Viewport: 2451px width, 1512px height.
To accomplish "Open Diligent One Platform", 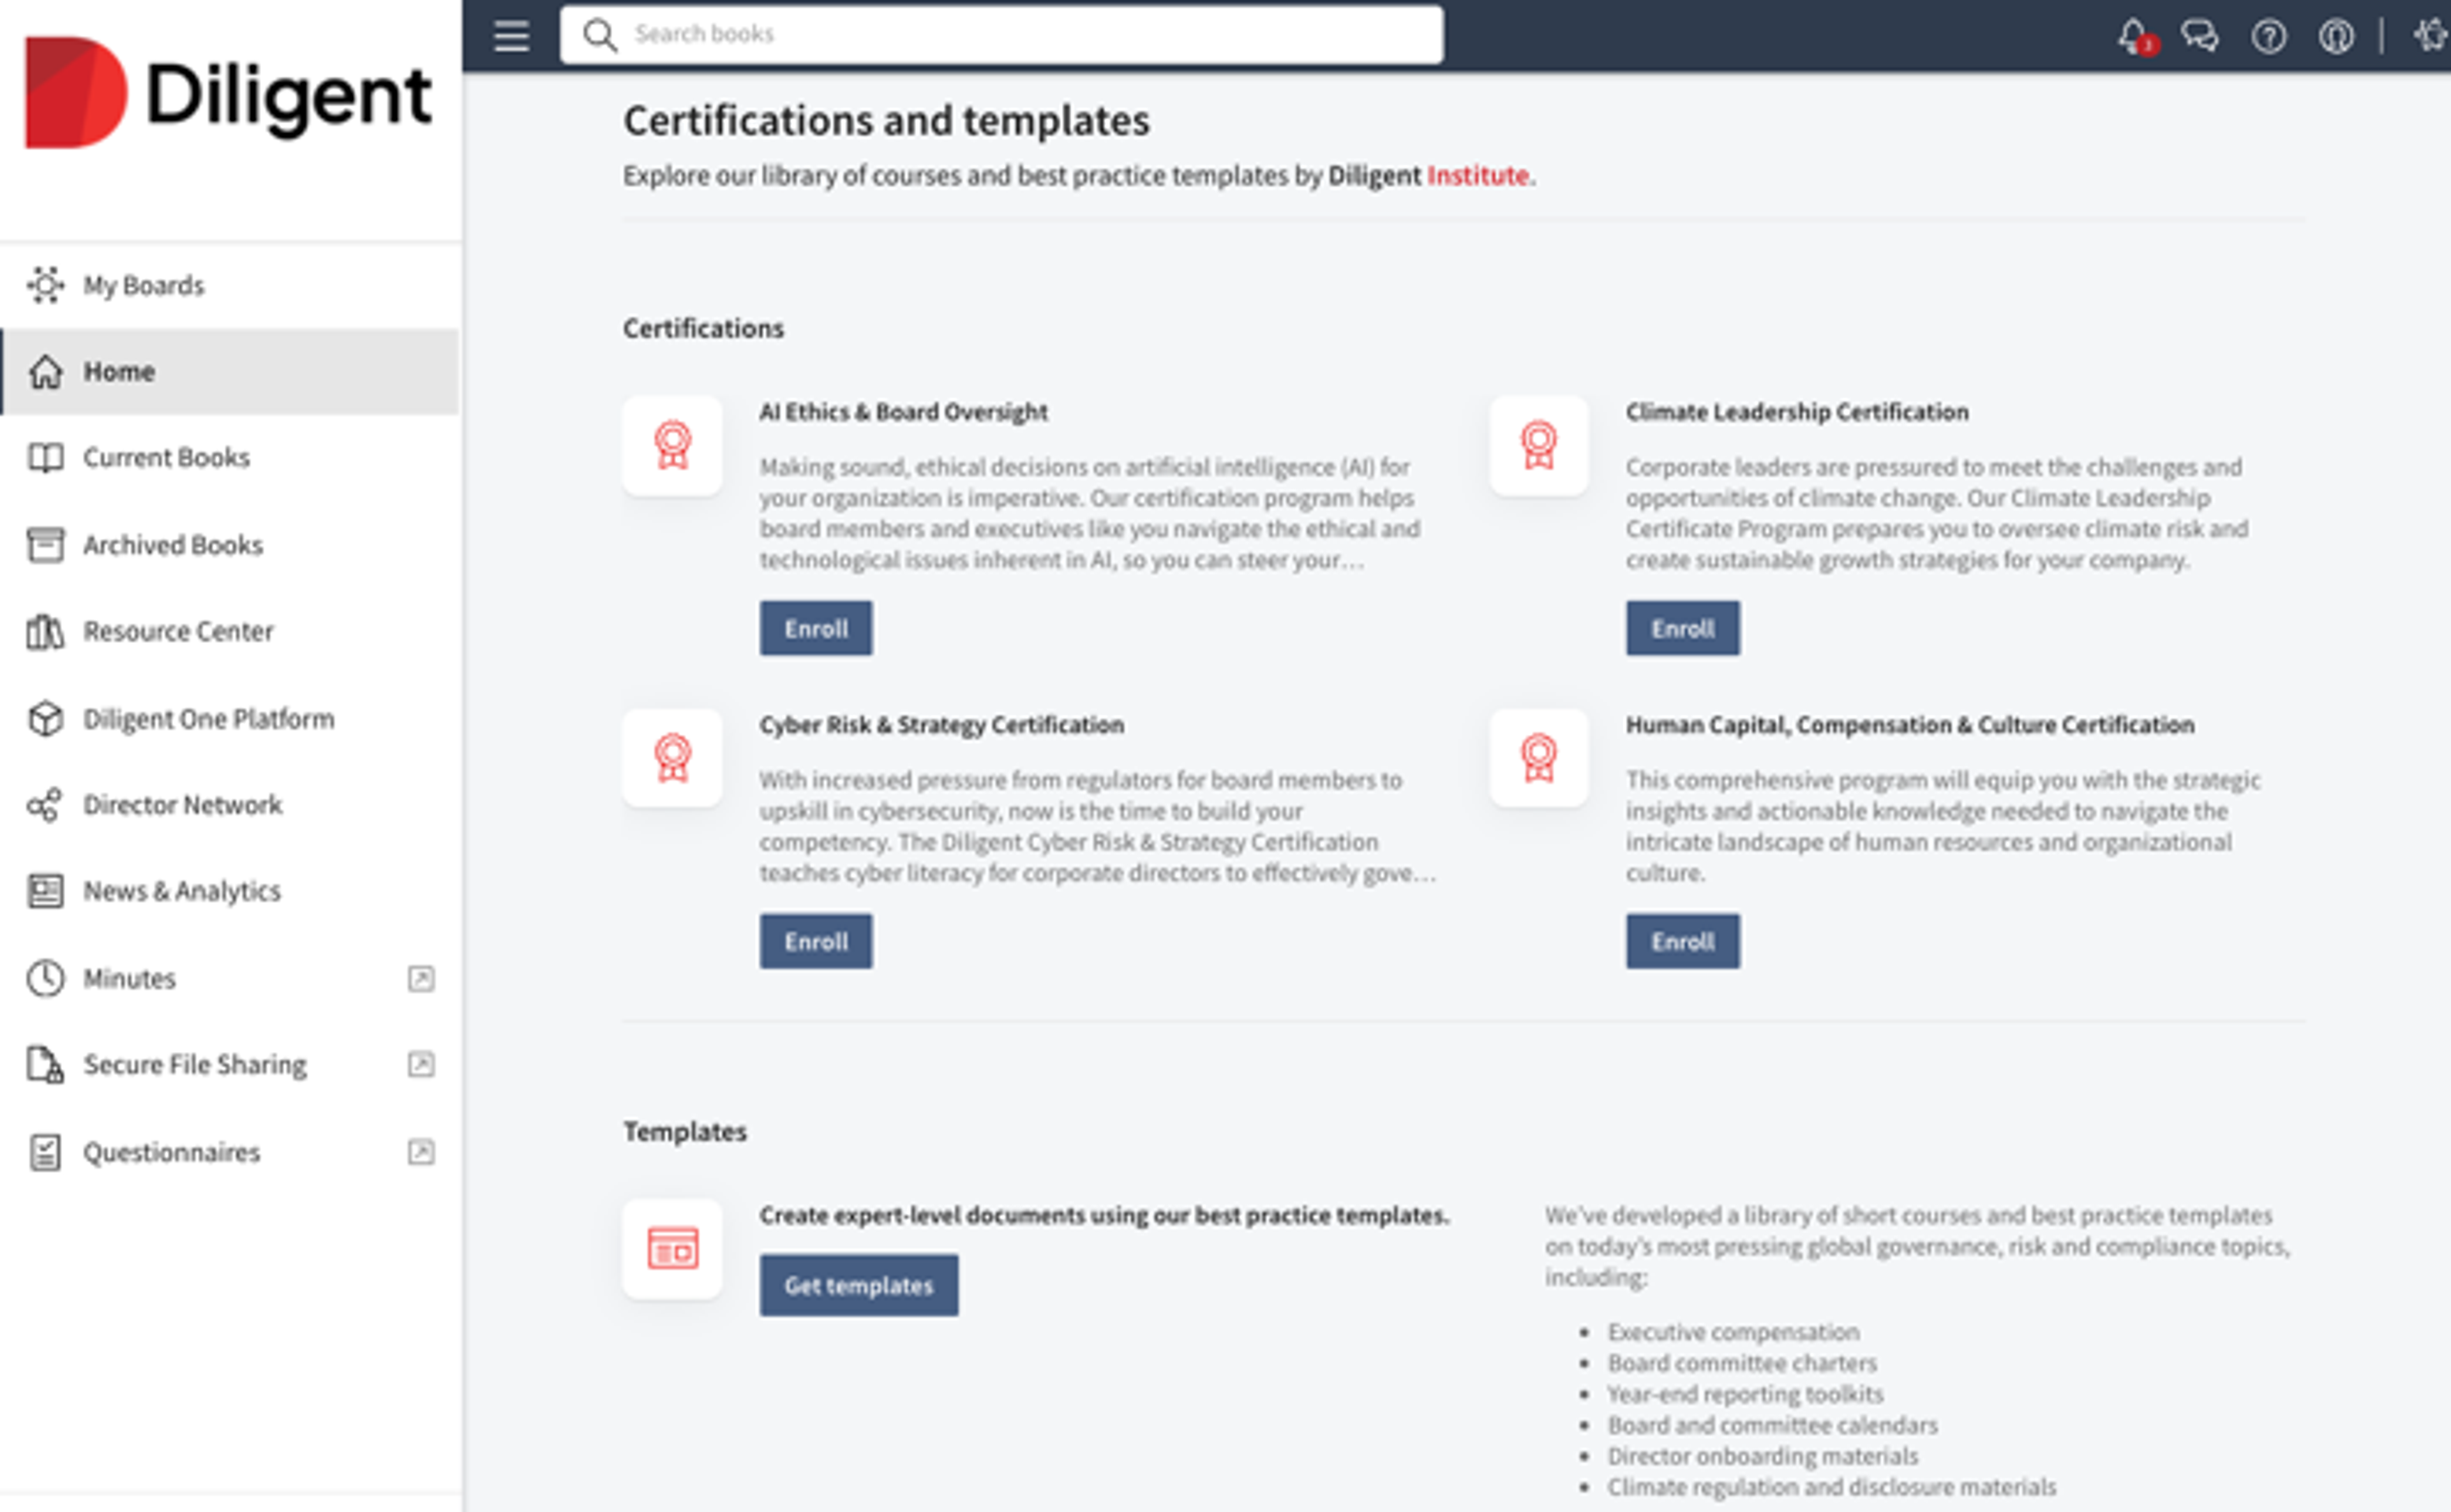I will tap(230, 719).
